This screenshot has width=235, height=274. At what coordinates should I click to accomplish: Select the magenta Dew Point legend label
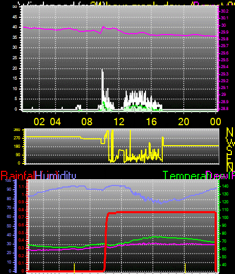click(x=220, y=176)
